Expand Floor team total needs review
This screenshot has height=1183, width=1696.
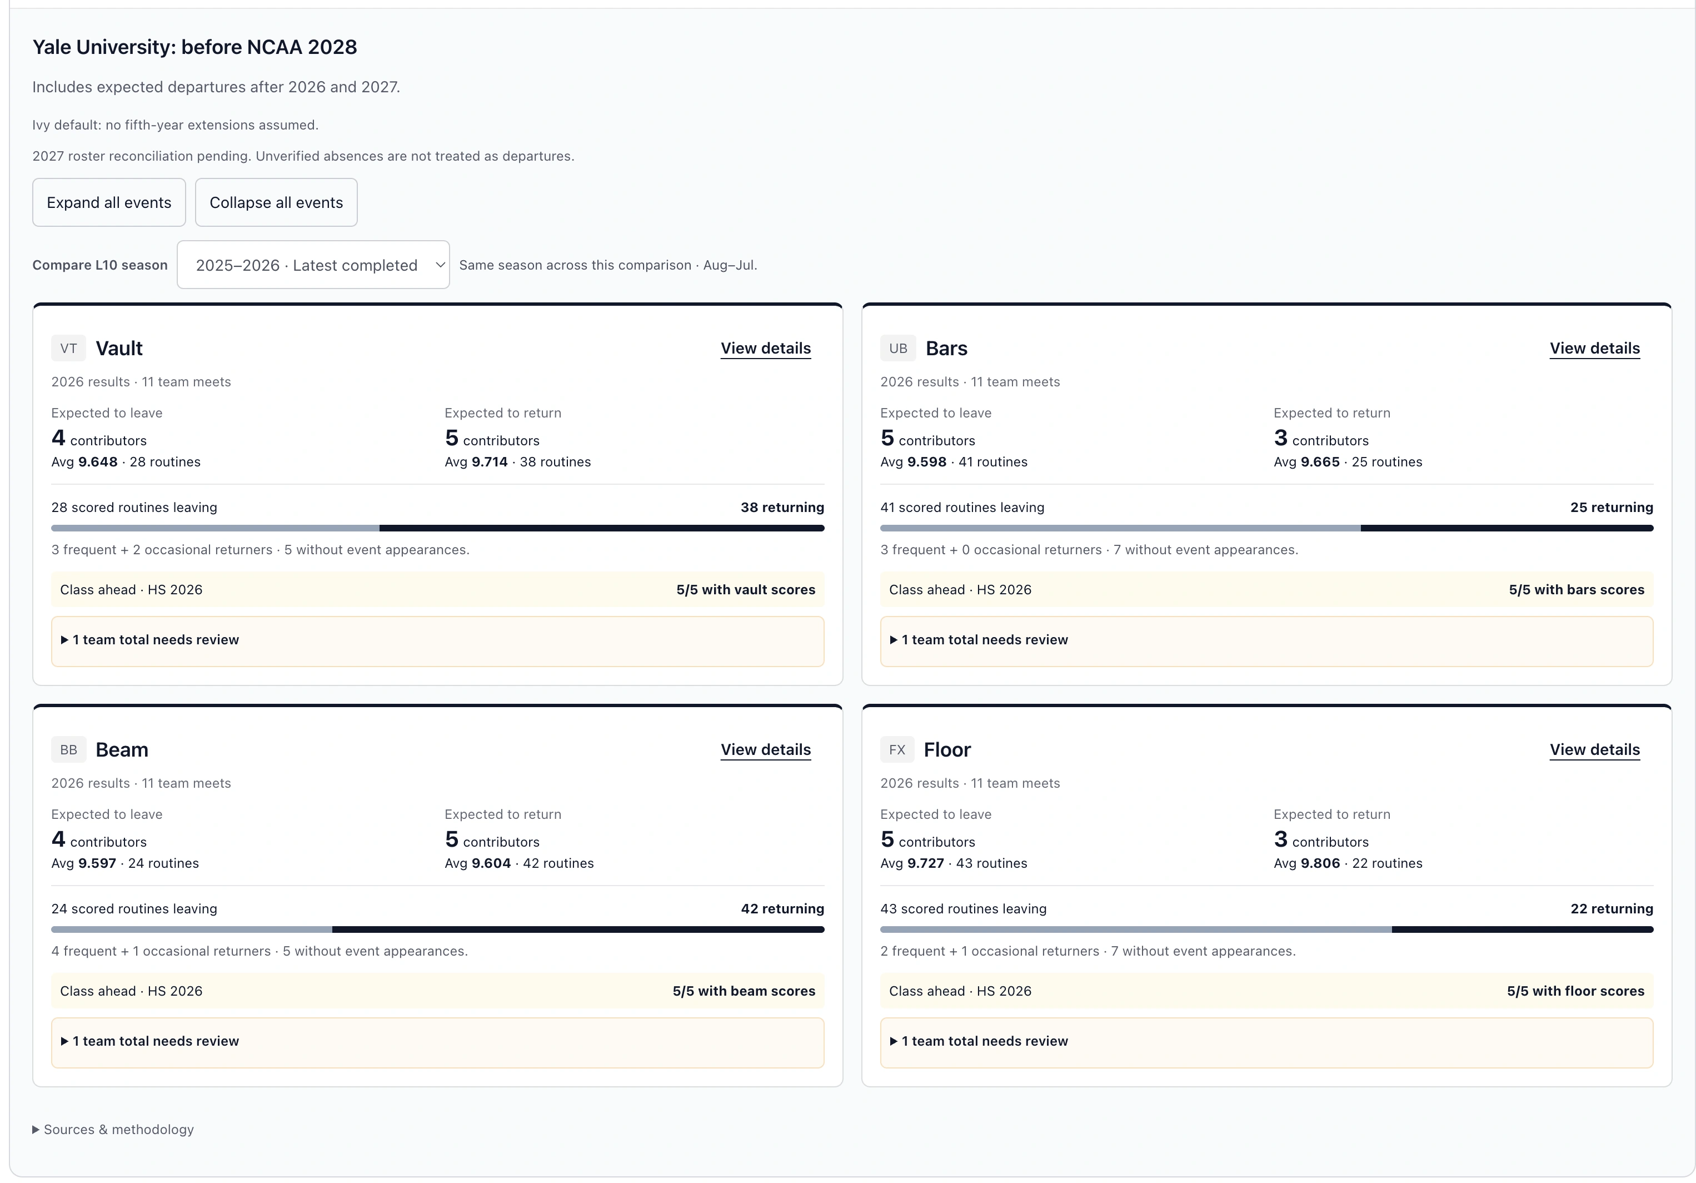pos(1266,1042)
